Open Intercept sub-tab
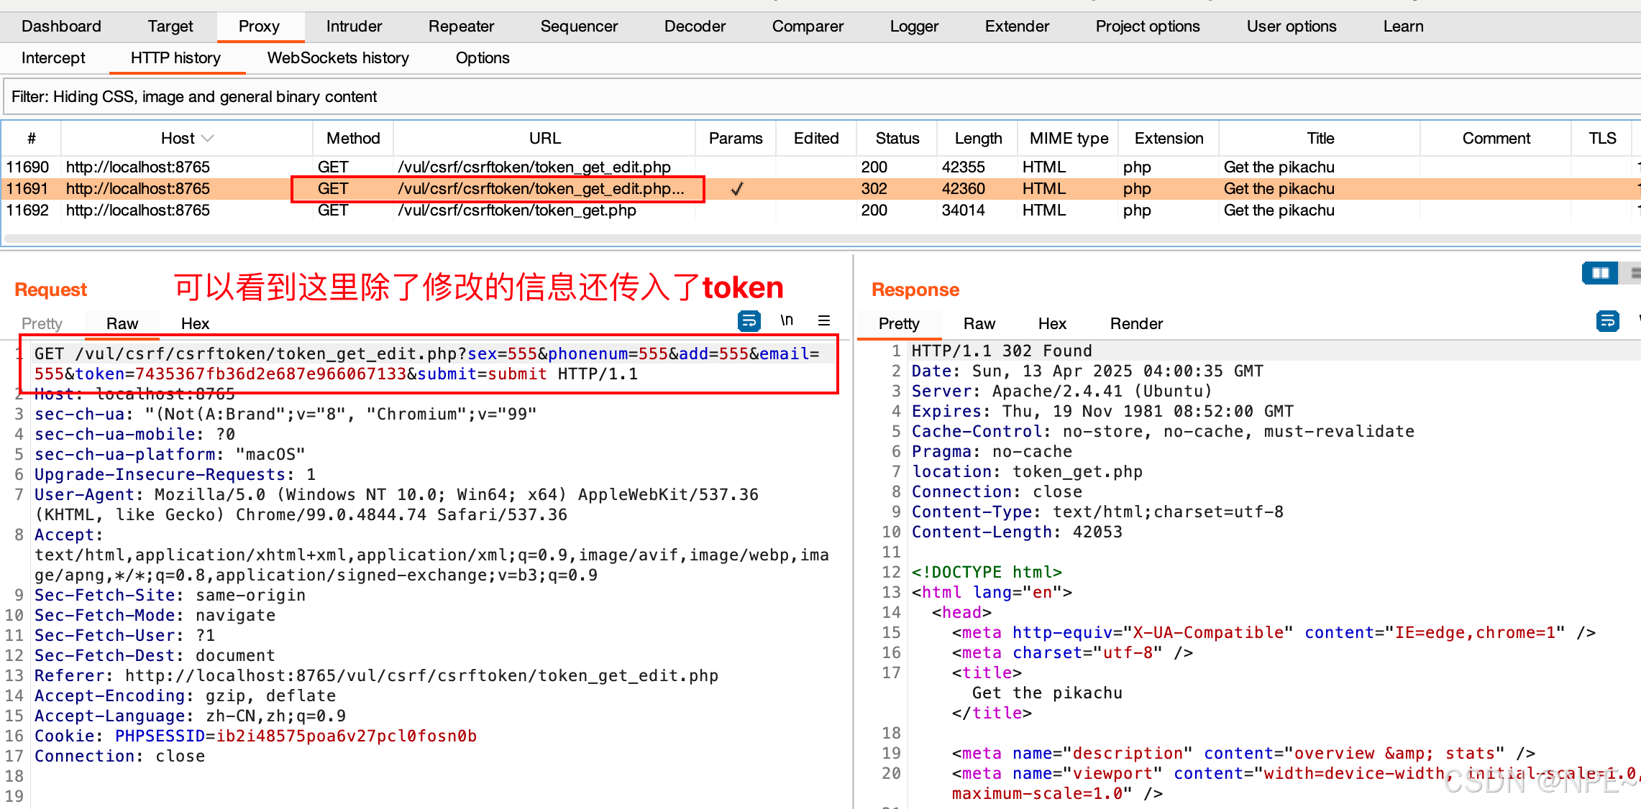Image resolution: width=1641 pixels, height=809 pixels. (53, 58)
